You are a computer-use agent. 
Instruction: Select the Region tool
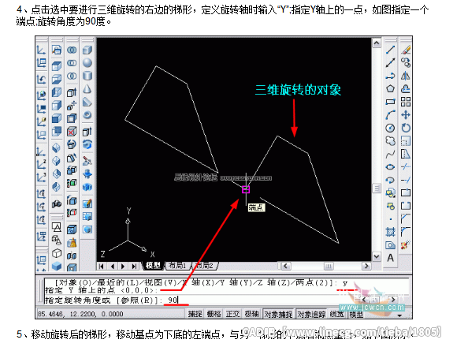pos(390,245)
